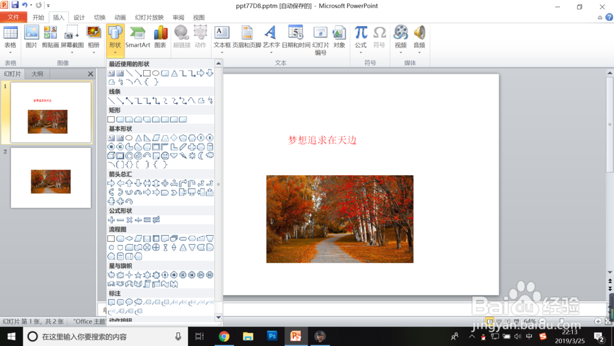Select the cylinder (can) in basic shapes
This screenshot has width=614, height=346.
tap(210, 147)
